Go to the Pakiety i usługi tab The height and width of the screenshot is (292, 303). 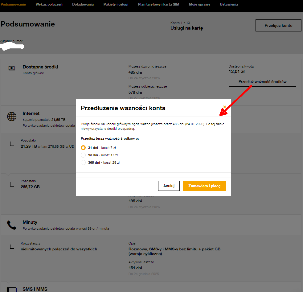116,5
